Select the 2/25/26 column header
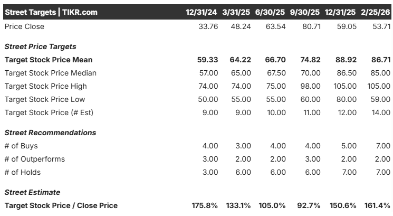The width and height of the screenshot is (393, 216). (376, 12)
